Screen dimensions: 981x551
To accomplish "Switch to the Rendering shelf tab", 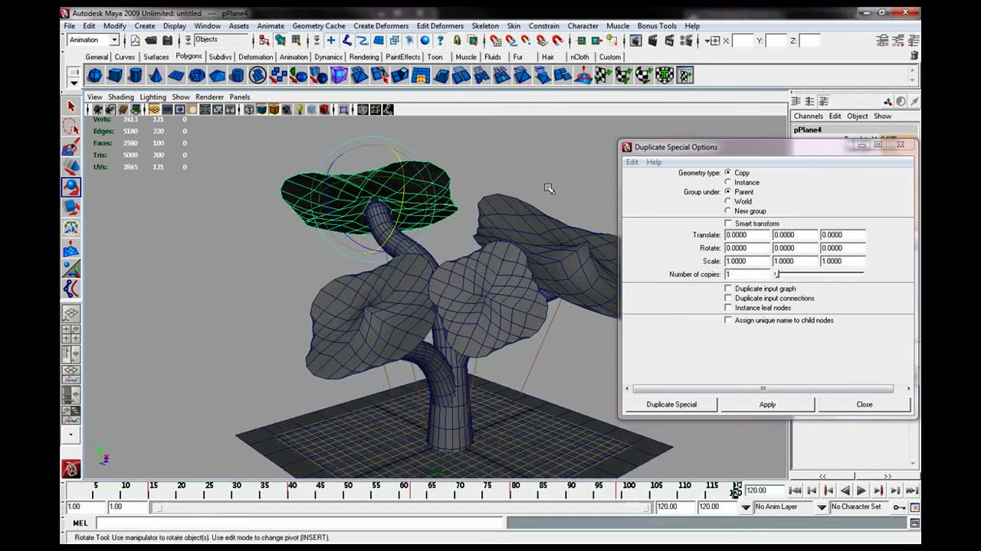I will pos(364,57).
